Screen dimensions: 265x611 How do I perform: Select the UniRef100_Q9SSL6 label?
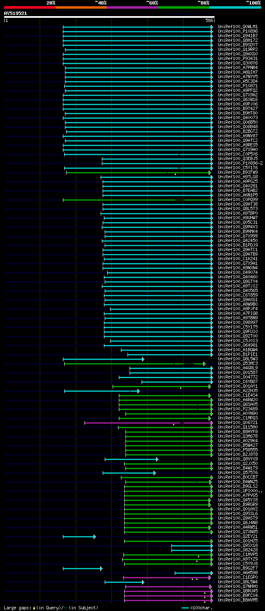click(238, 514)
